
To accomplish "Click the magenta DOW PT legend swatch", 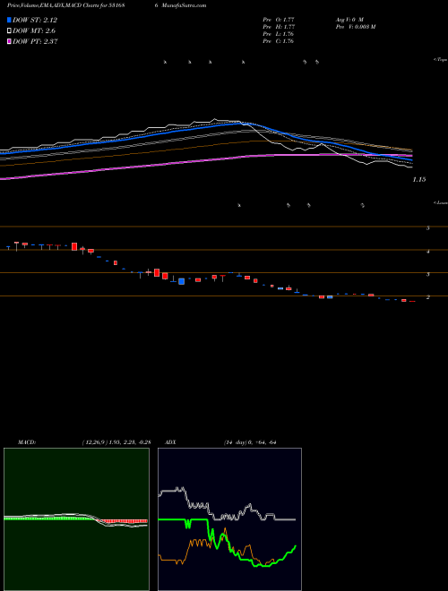I will (x=10, y=41).
